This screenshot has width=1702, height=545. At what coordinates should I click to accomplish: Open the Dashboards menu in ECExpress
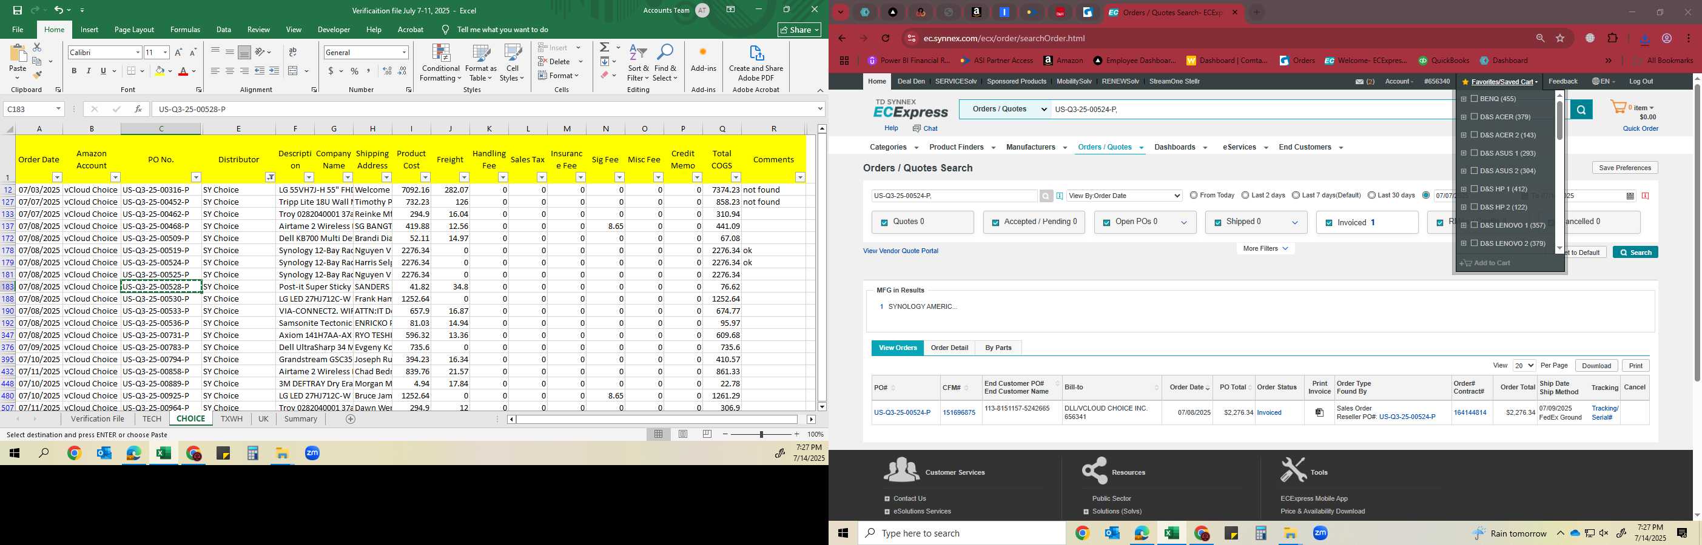1180,147
